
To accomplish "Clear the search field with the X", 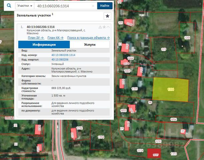I will click(93, 6).
